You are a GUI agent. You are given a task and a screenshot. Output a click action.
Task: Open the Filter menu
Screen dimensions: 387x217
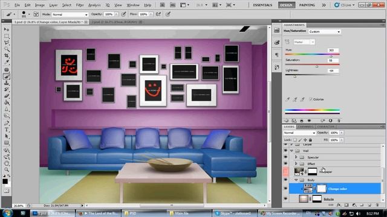coord(80,5)
